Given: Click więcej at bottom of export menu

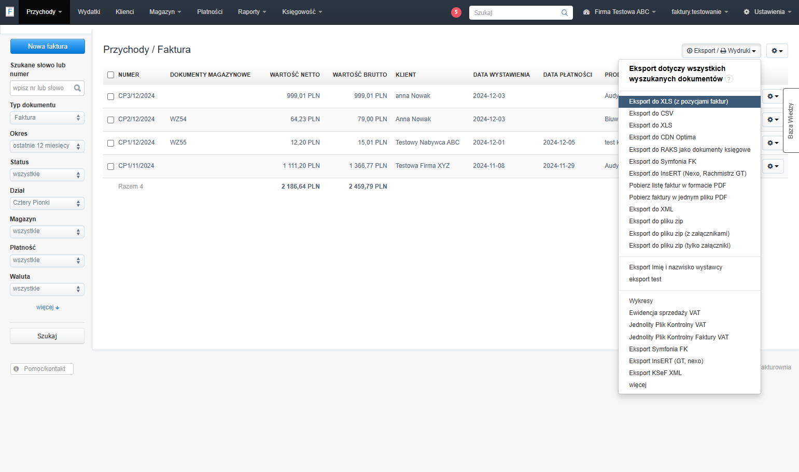Looking at the screenshot, I should (x=690, y=385).
